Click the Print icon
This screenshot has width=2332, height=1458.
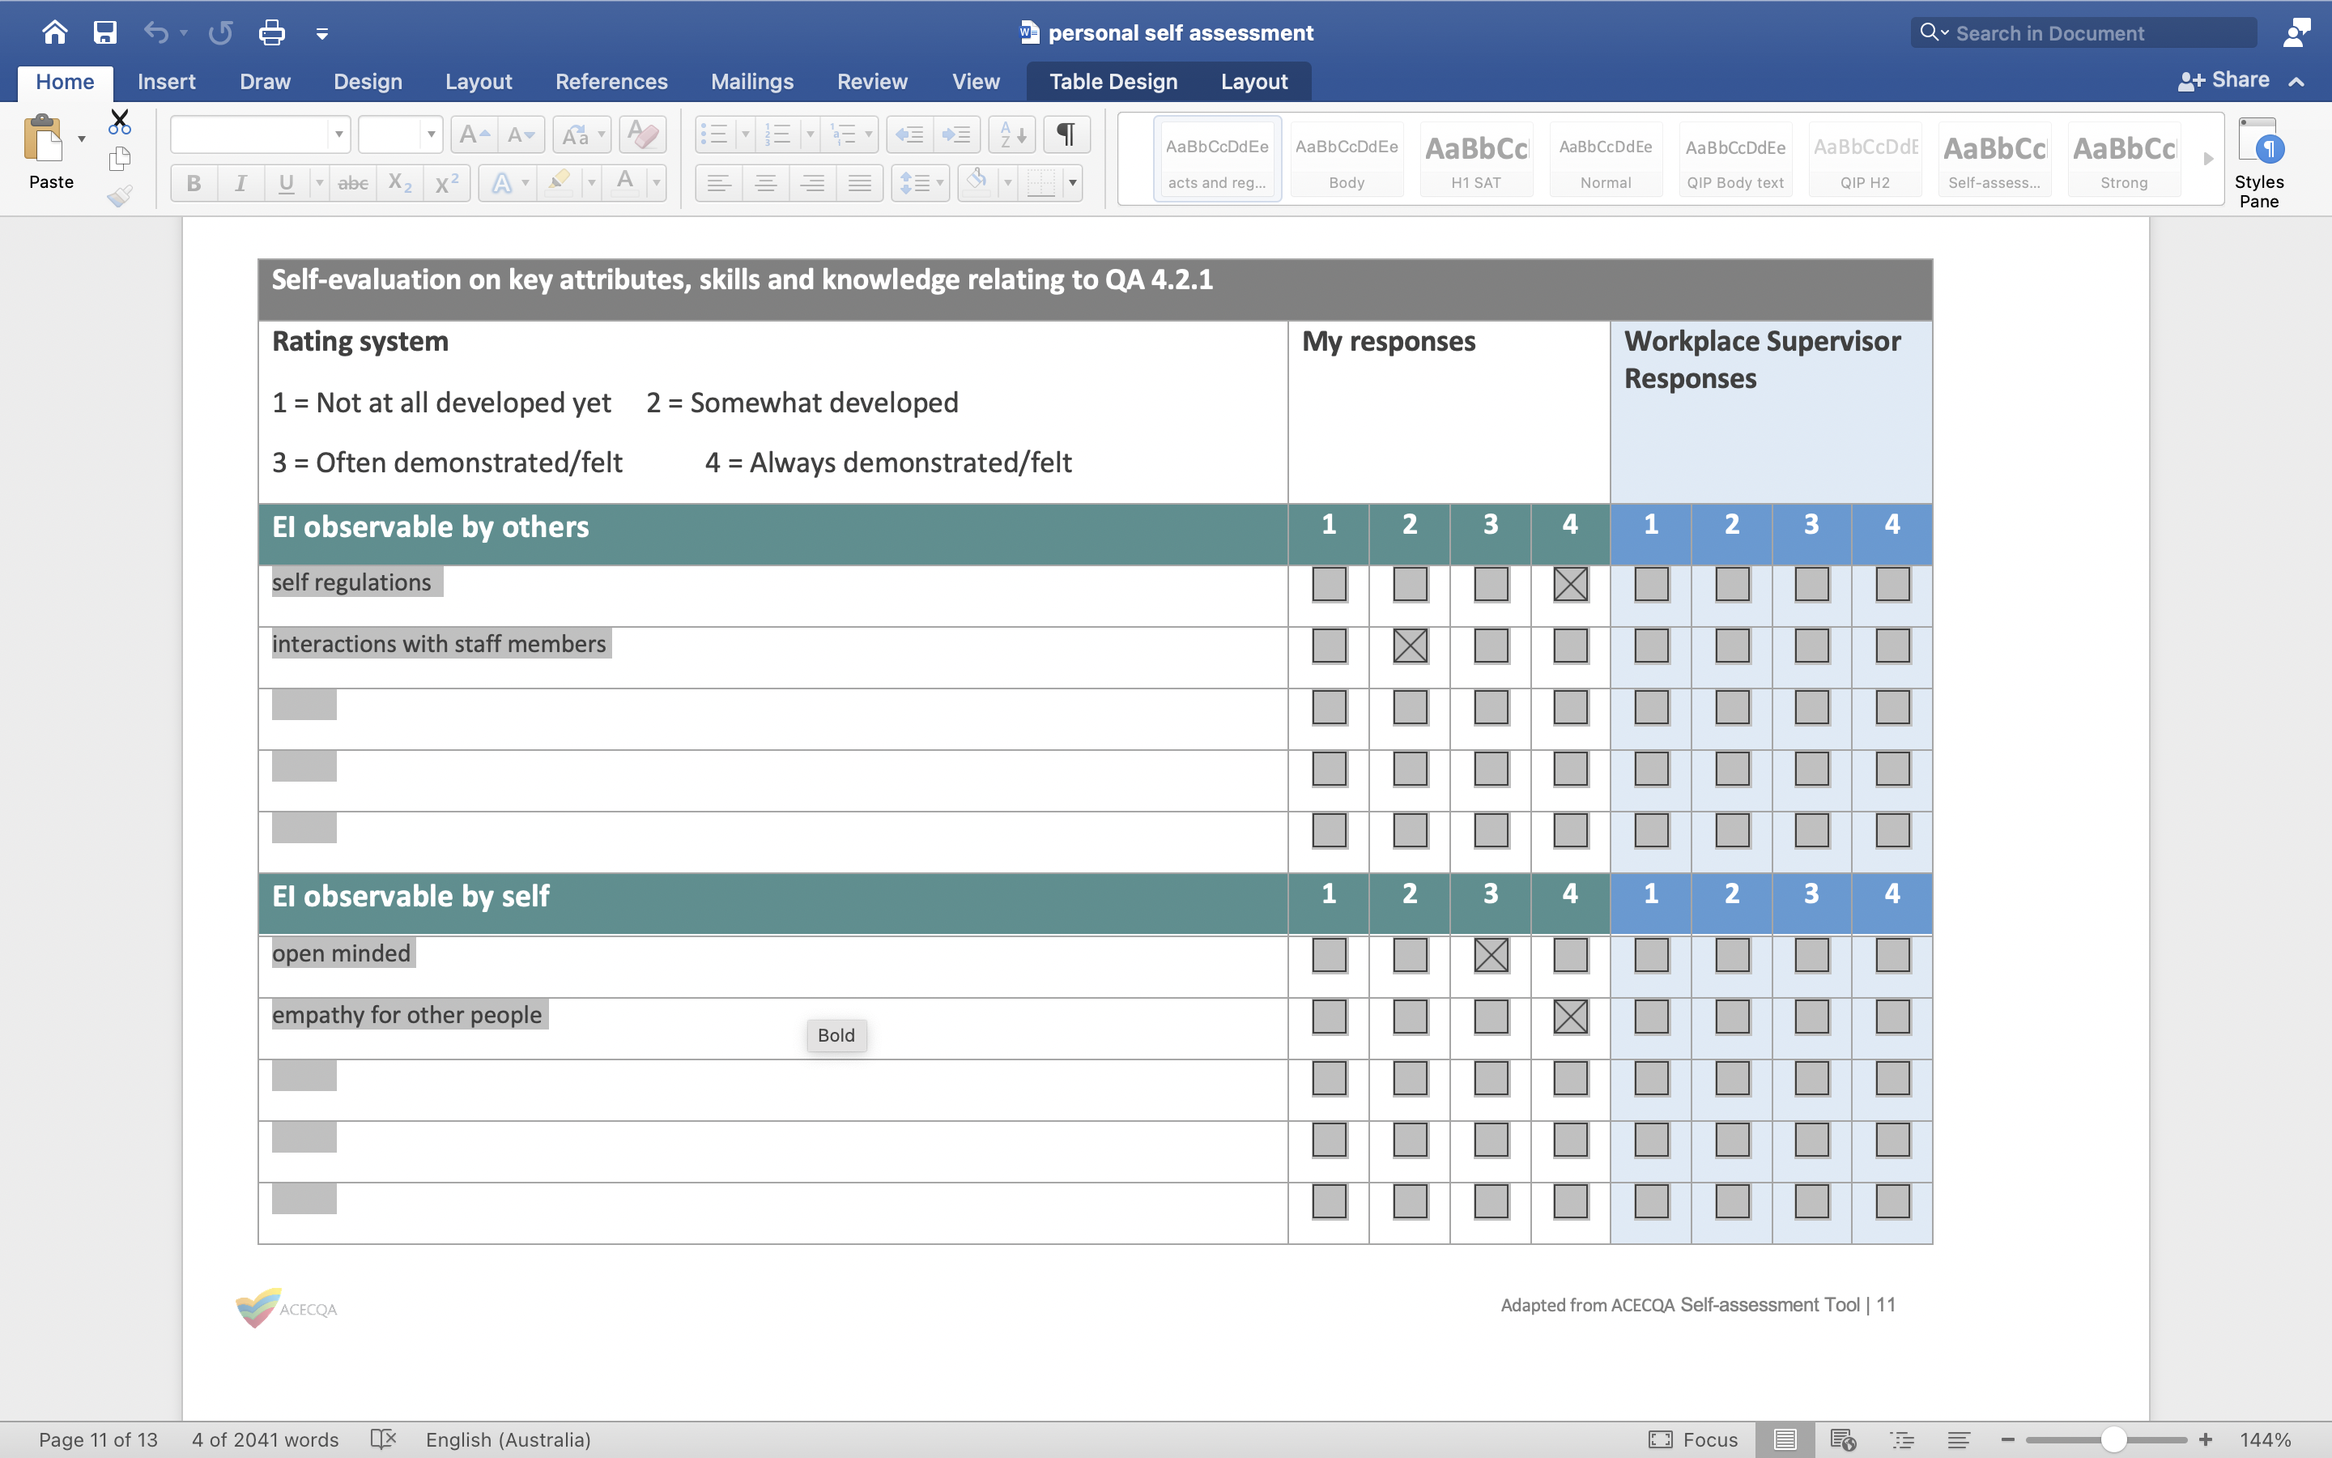pos(273,32)
